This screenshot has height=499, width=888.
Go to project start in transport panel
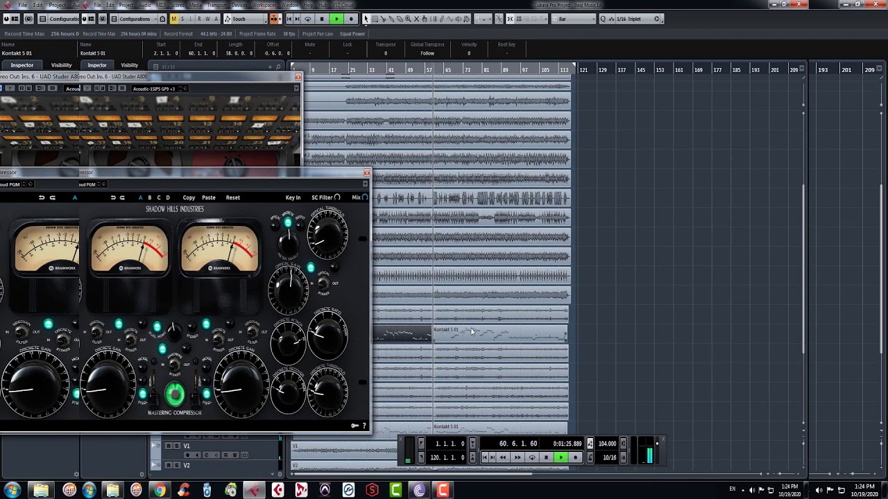(485, 457)
